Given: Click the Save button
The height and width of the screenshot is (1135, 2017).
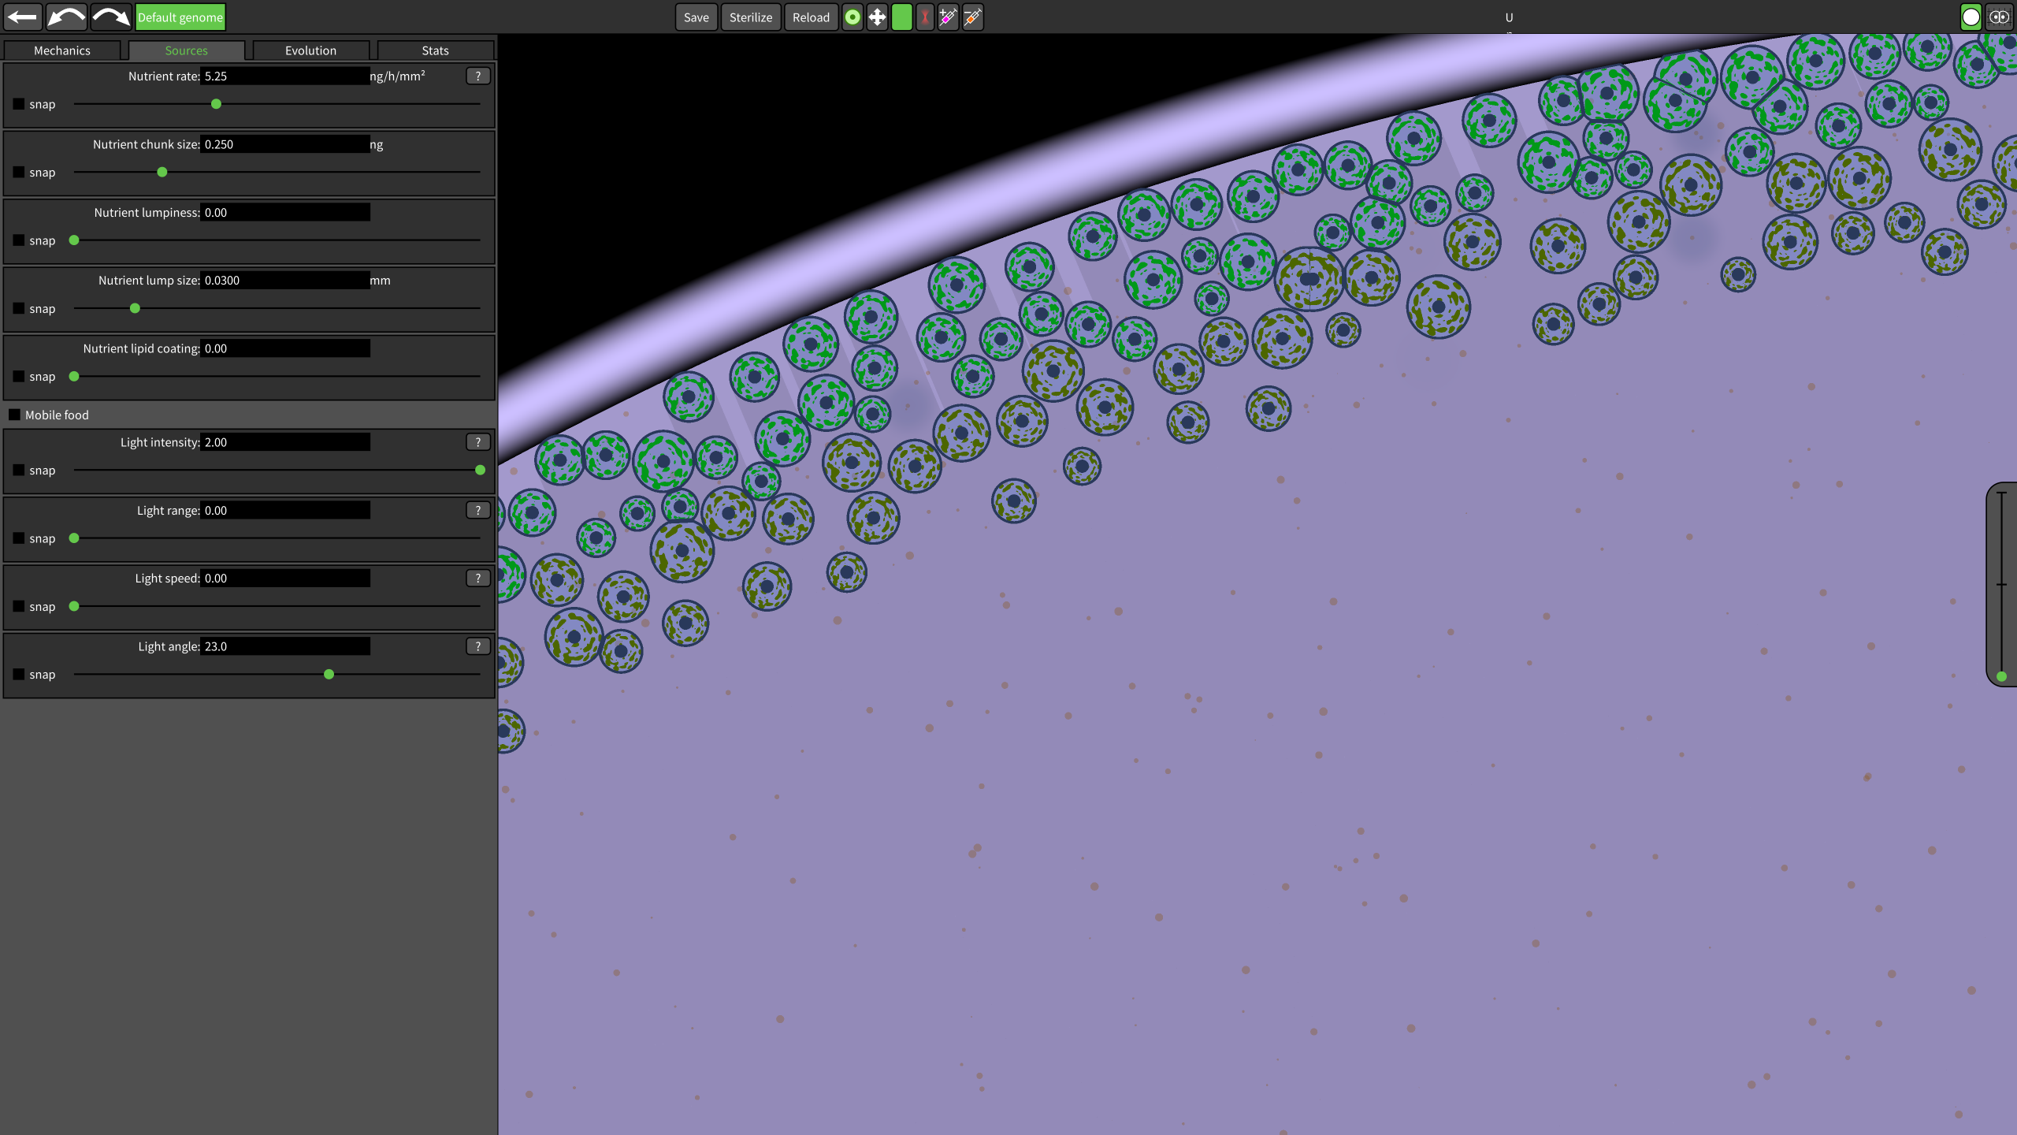Looking at the screenshot, I should click(696, 17).
